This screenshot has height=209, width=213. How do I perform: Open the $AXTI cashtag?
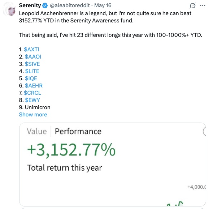31,50
